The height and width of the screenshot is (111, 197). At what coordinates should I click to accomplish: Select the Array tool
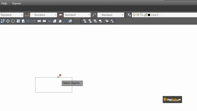[x=3, y=21]
